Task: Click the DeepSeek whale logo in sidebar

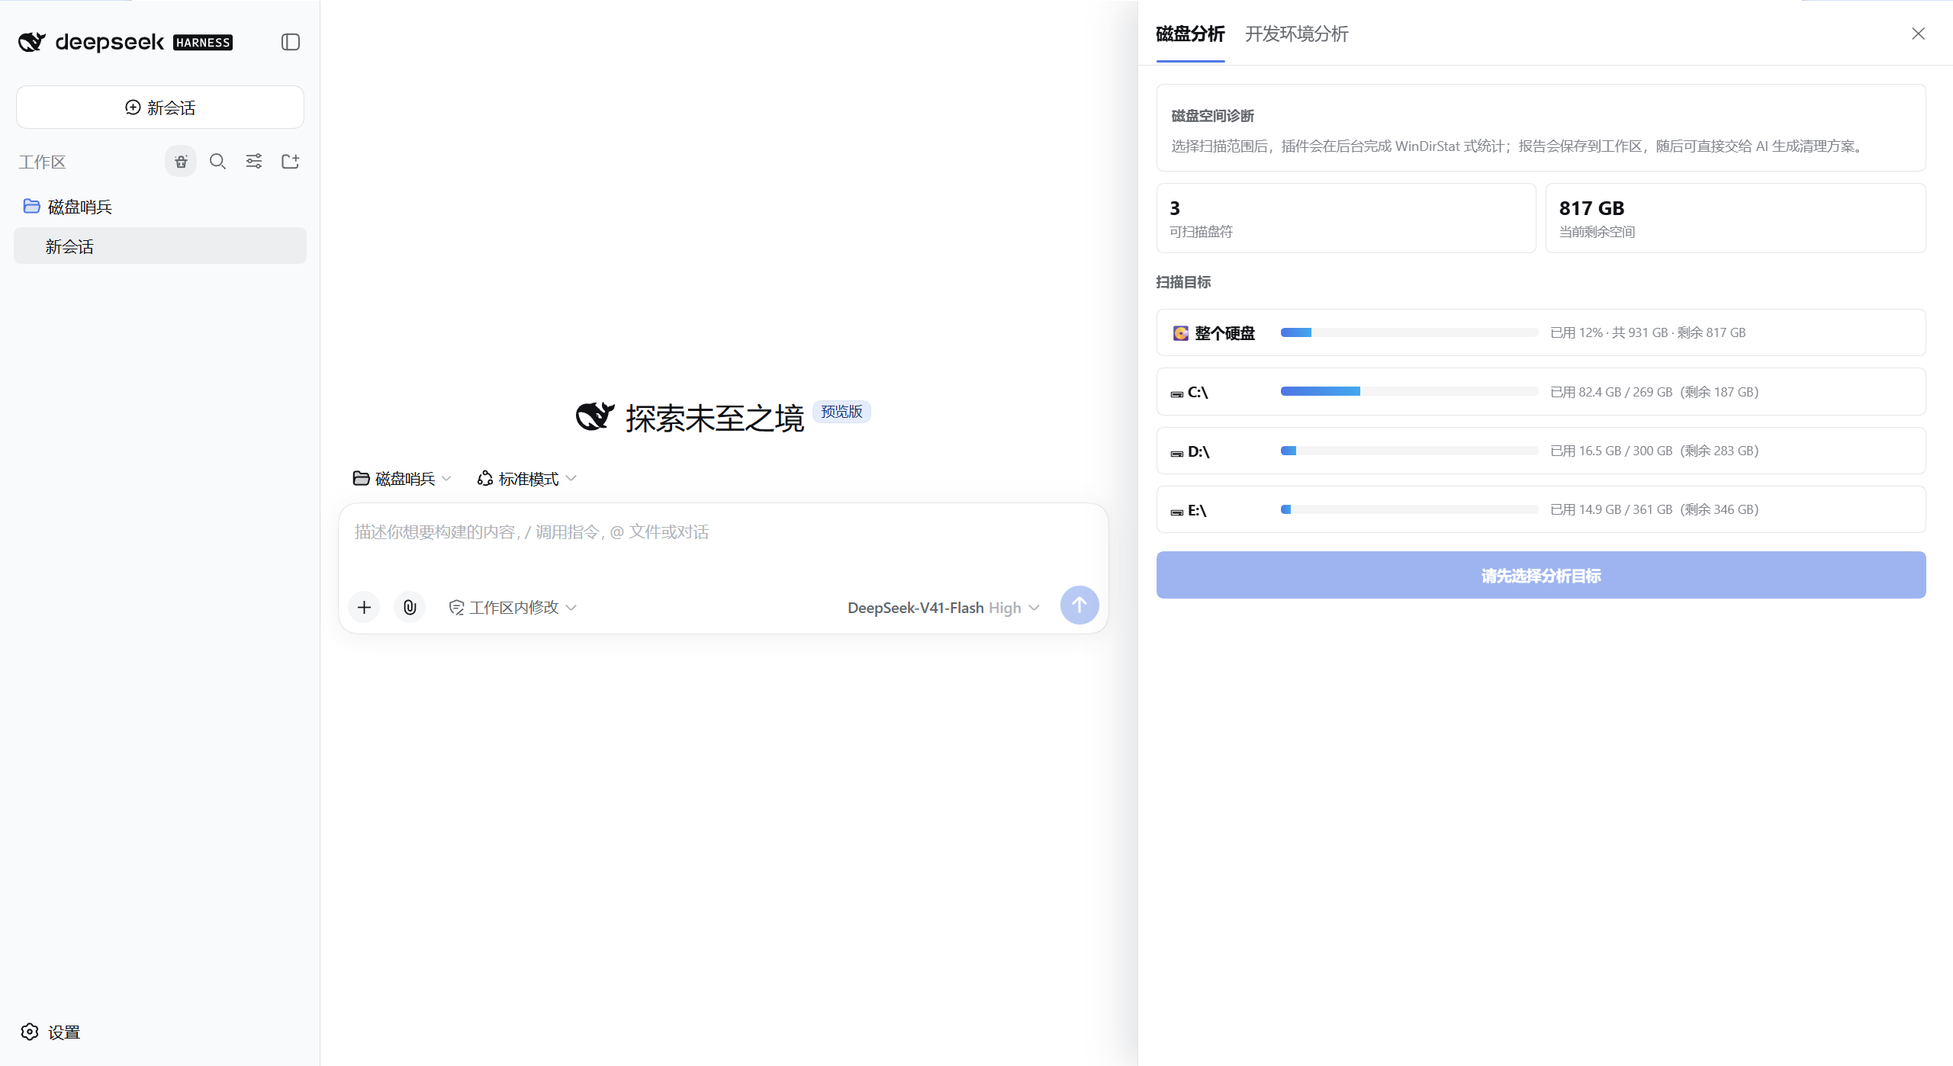Action: pos(32,42)
